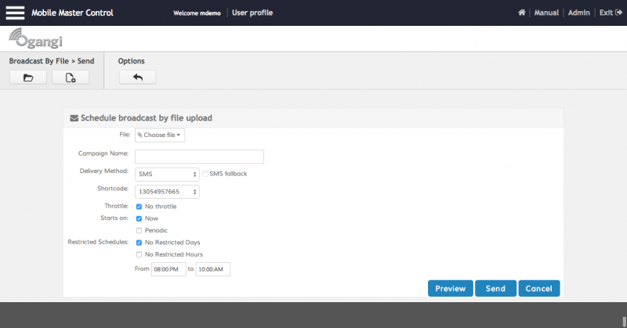This screenshot has height=328, width=627.
Task: Uncheck the No throttle checkbox
Action: 139,207
